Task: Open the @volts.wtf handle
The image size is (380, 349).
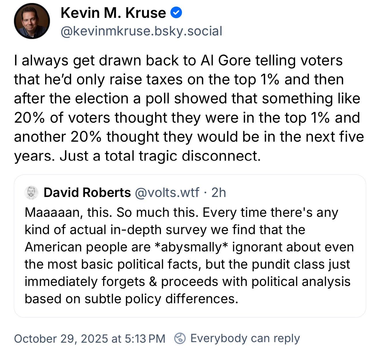Action: tap(167, 192)
